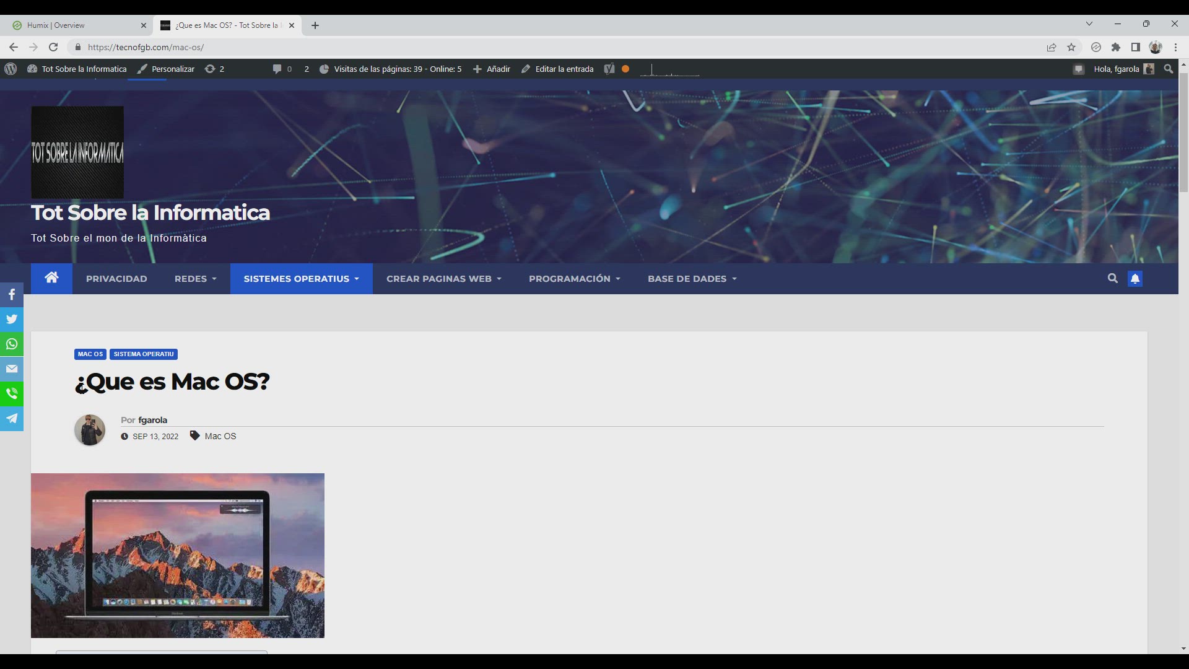Bookmark this page with the star icon
The height and width of the screenshot is (669, 1189).
(x=1071, y=47)
